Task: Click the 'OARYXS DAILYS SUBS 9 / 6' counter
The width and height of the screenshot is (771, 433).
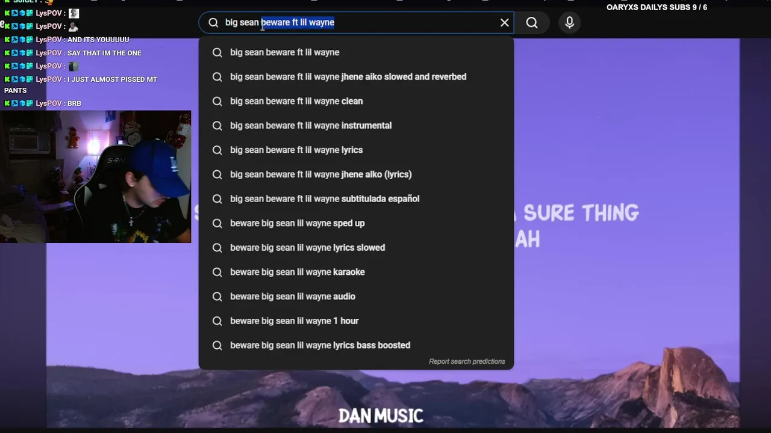Action: click(x=657, y=7)
